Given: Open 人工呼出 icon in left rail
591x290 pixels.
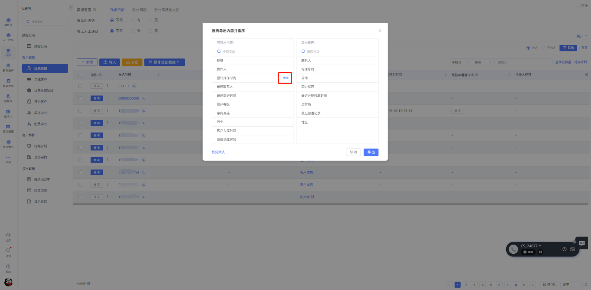Looking at the screenshot, I should coord(8,37).
